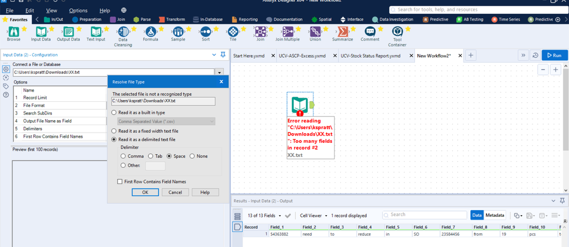Select Read it as a built in type
Image resolution: width=569 pixels, height=247 pixels.
[x=114, y=113]
